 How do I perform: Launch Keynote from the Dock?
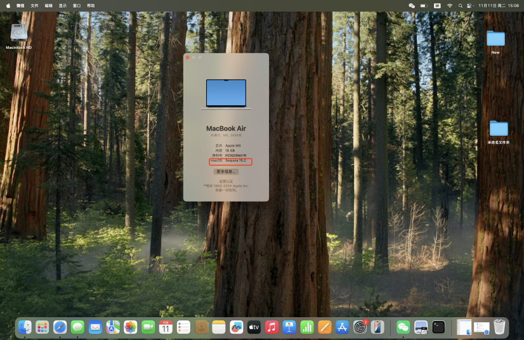[289, 327]
